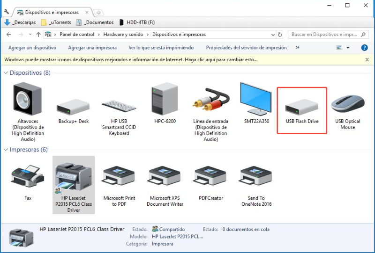
Task: Open the _Descargas bookmark
Action: [x=20, y=22]
